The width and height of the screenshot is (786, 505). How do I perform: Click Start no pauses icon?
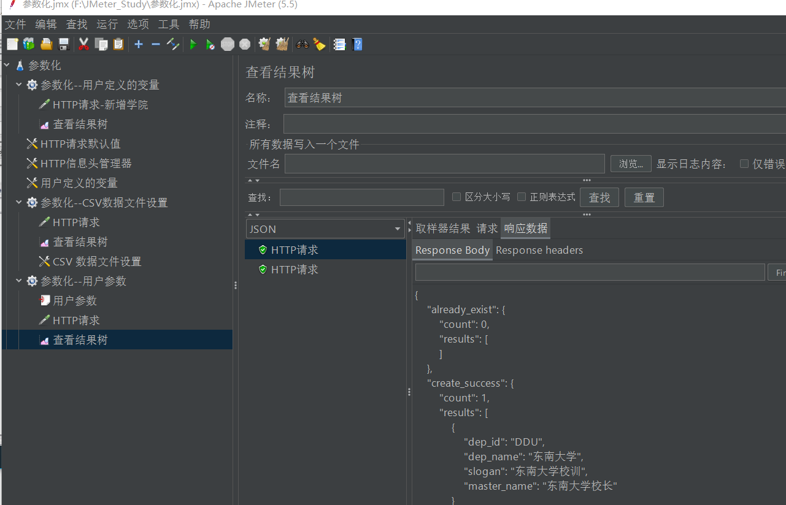[210, 44]
